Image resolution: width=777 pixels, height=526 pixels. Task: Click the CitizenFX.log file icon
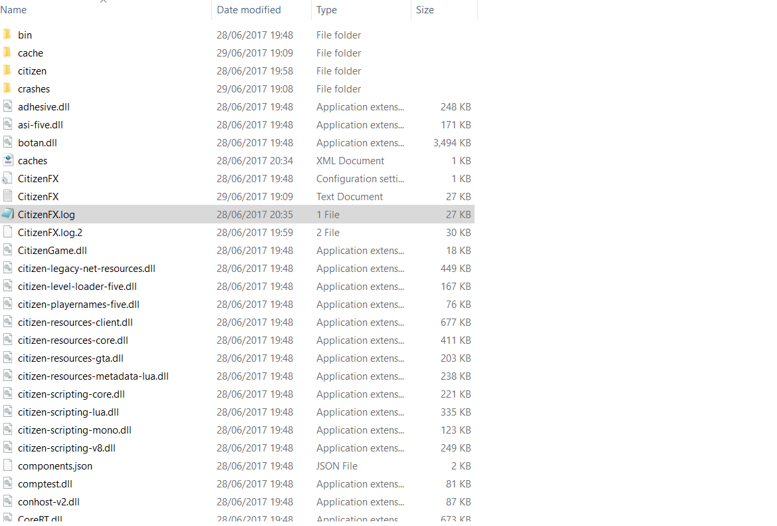point(7,213)
